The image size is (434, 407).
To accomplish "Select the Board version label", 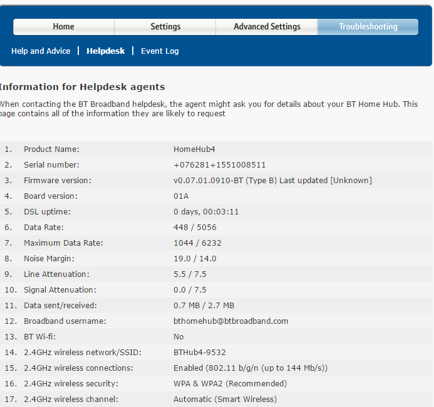I will (x=51, y=196).
